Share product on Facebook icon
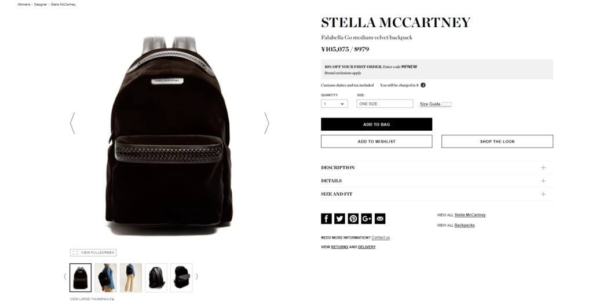Screen dimensions: 614x305 (x=326, y=219)
